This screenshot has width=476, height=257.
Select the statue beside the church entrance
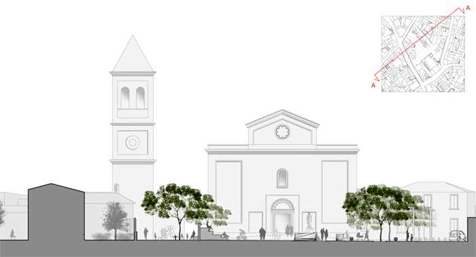coord(309,223)
